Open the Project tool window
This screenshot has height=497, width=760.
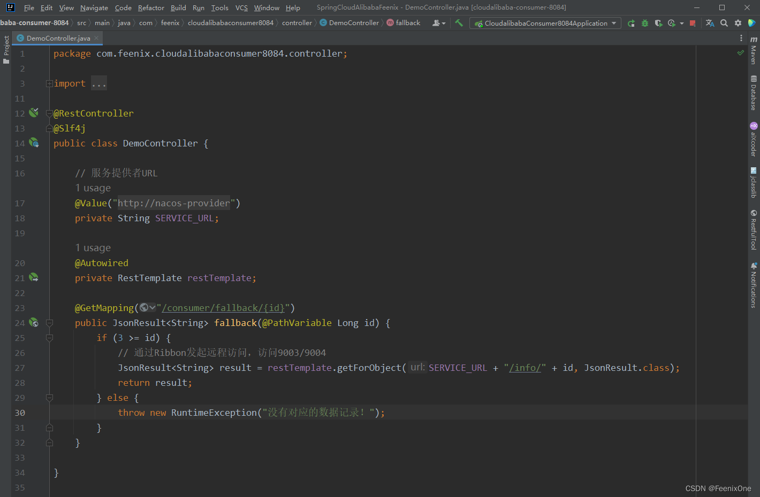coord(6,50)
